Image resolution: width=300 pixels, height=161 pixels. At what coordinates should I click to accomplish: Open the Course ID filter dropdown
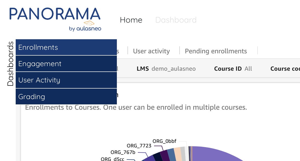233,69
